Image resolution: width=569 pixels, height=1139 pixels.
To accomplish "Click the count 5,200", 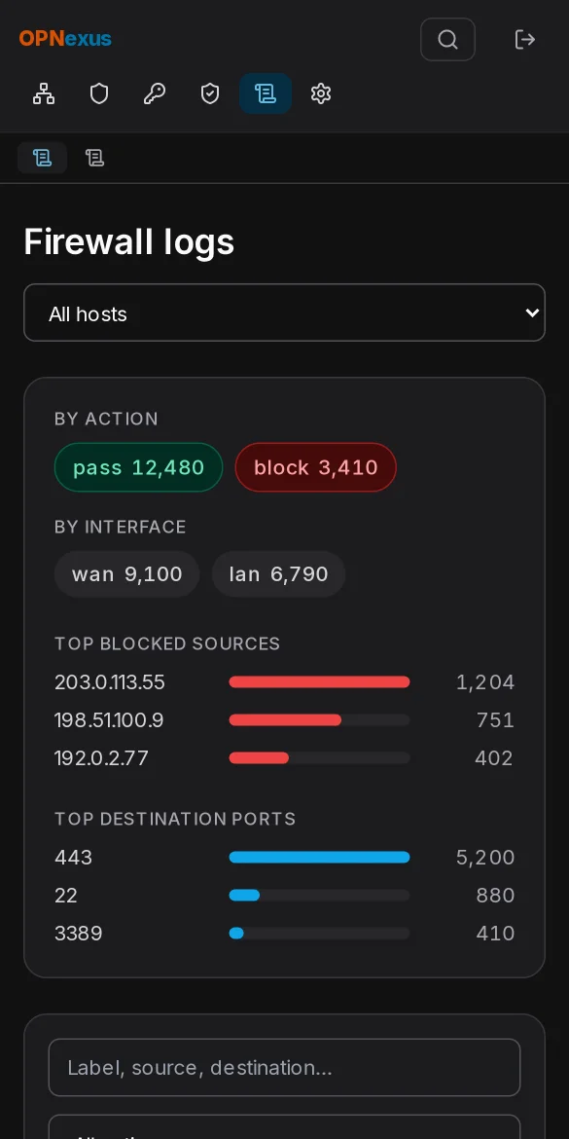I will [485, 857].
